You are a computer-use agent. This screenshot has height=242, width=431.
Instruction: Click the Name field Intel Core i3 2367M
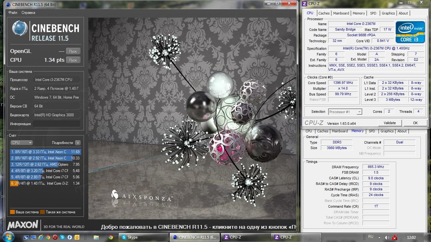pyautogui.click(x=361, y=24)
